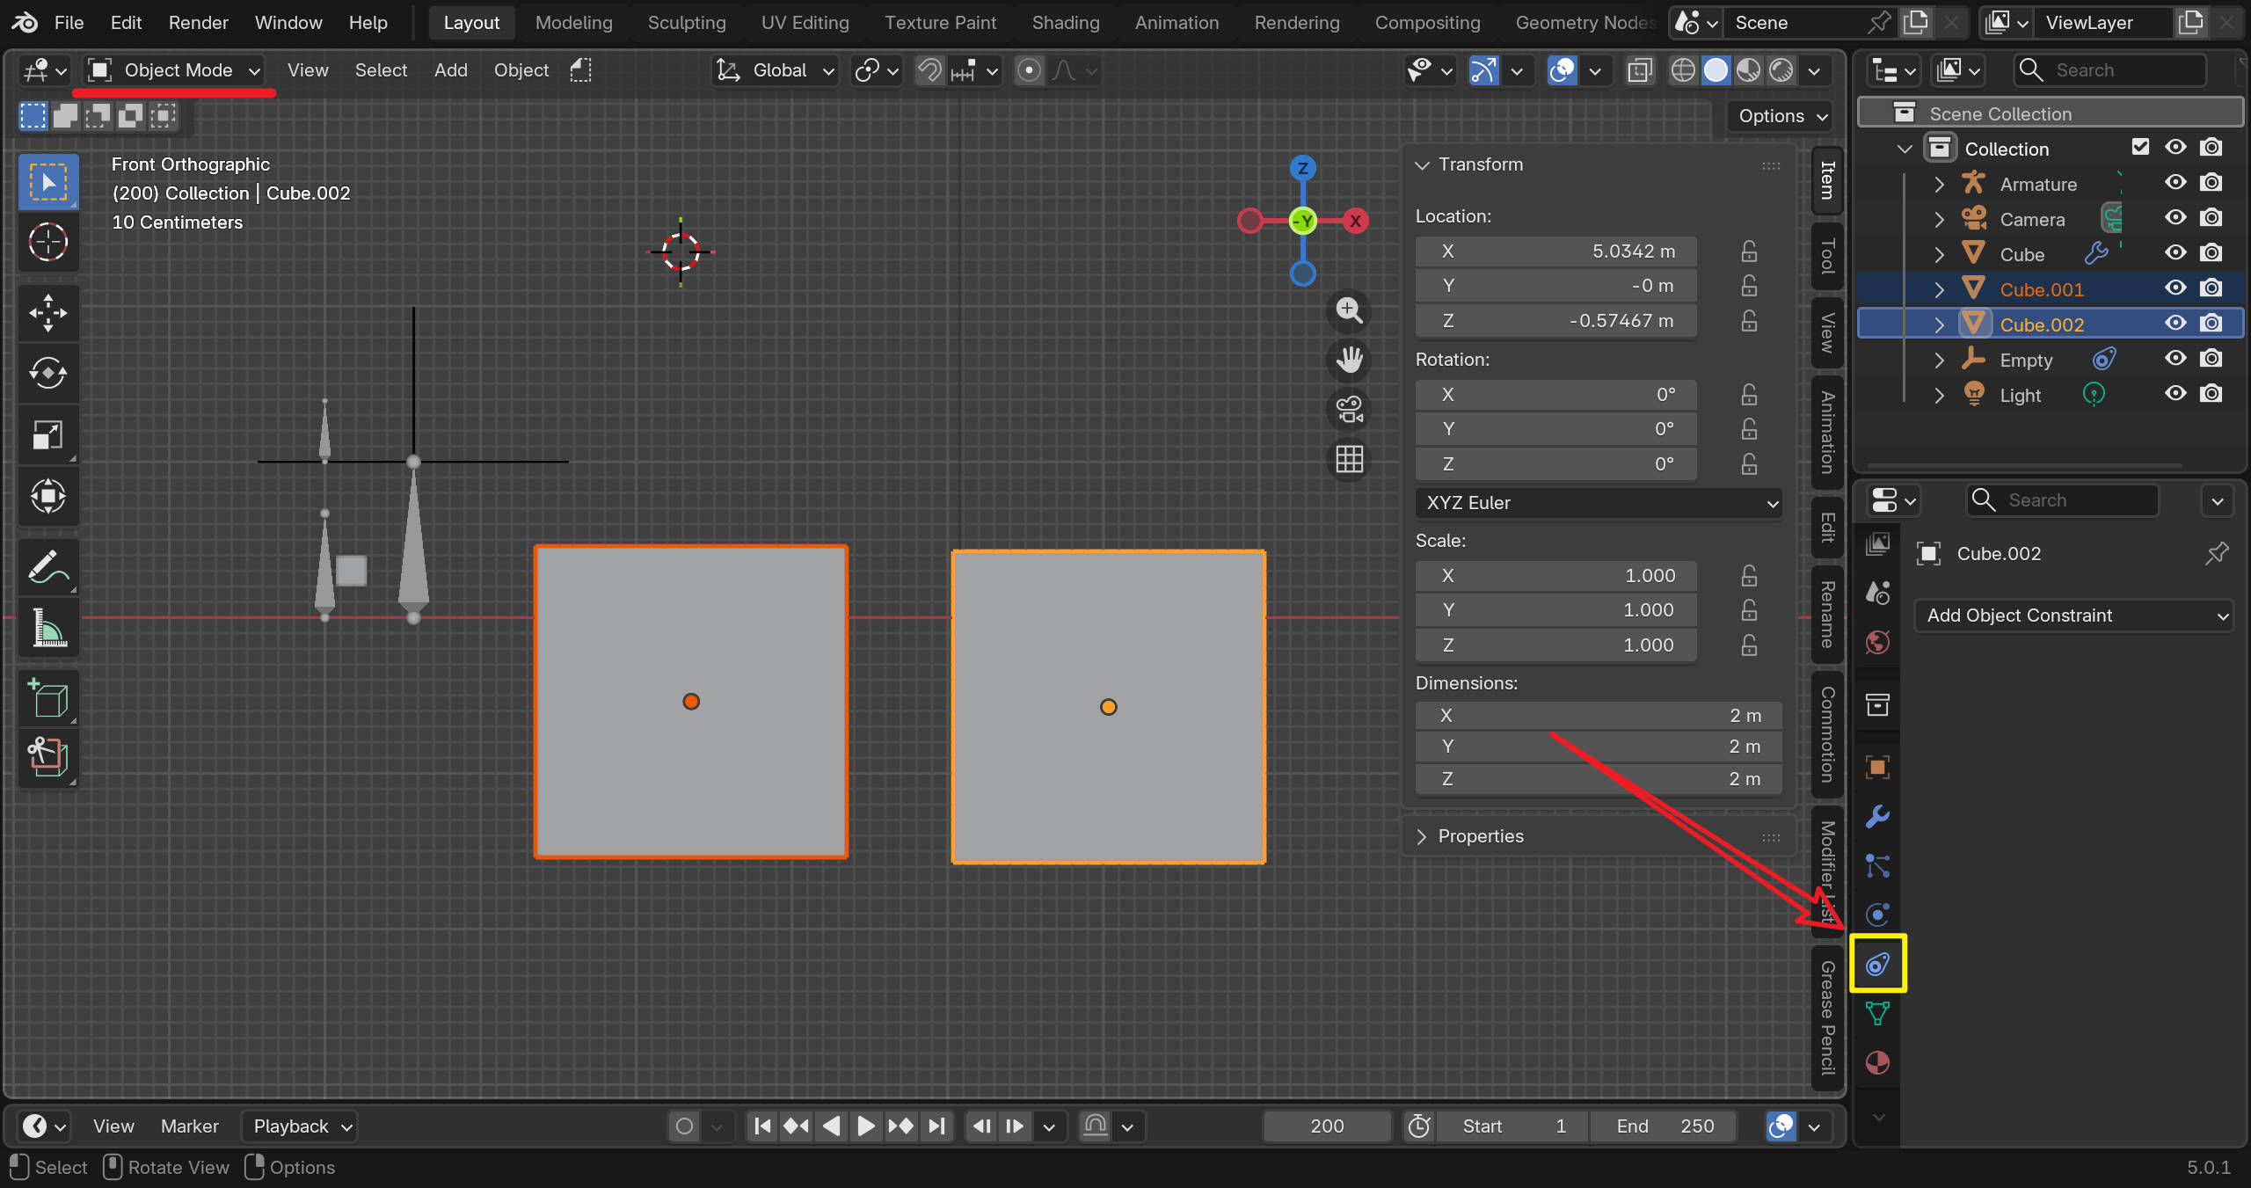Image resolution: width=2251 pixels, height=1188 pixels.
Task: Open the Render menu
Action: [198, 23]
